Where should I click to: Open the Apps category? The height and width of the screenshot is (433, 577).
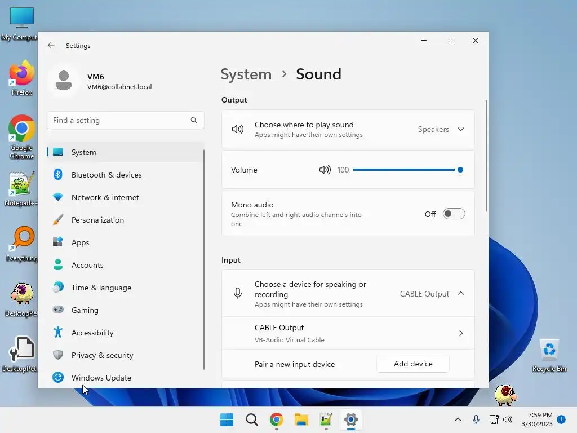coord(126,242)
